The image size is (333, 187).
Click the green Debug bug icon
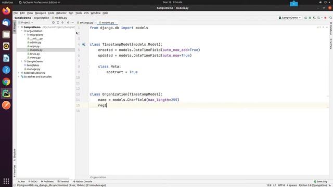coord(310,18)
